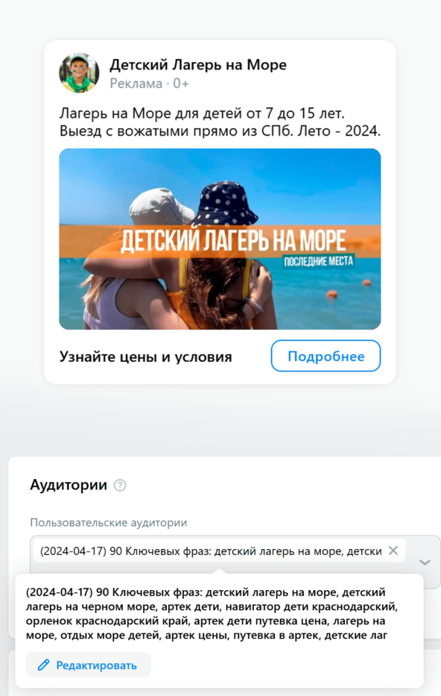Click the advertiser avatar with the boy in a green cap

click(x=79, y=73)
